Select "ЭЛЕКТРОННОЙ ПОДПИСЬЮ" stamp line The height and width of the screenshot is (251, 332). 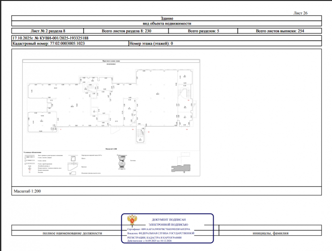(x=168, y=225)
